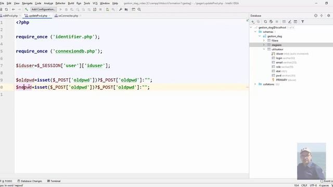Expand the filiere table node

tap(264, 41)
